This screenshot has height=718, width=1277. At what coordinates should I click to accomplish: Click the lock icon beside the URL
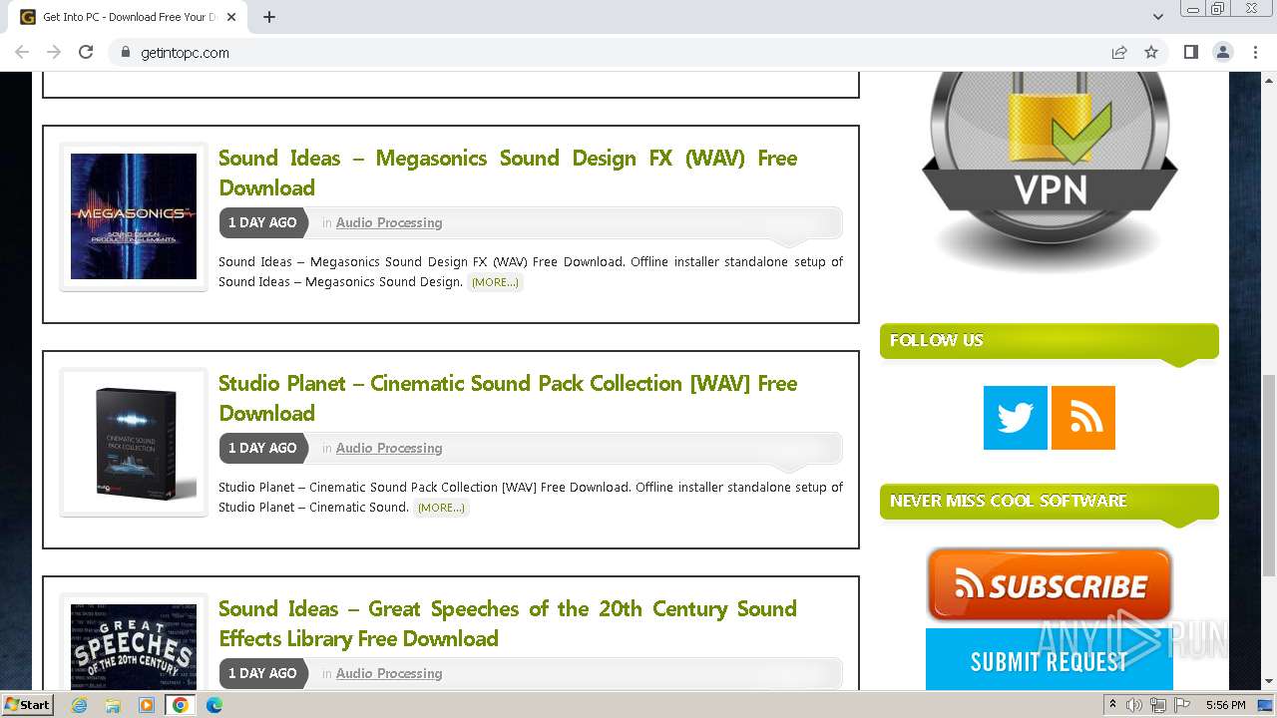125,52
